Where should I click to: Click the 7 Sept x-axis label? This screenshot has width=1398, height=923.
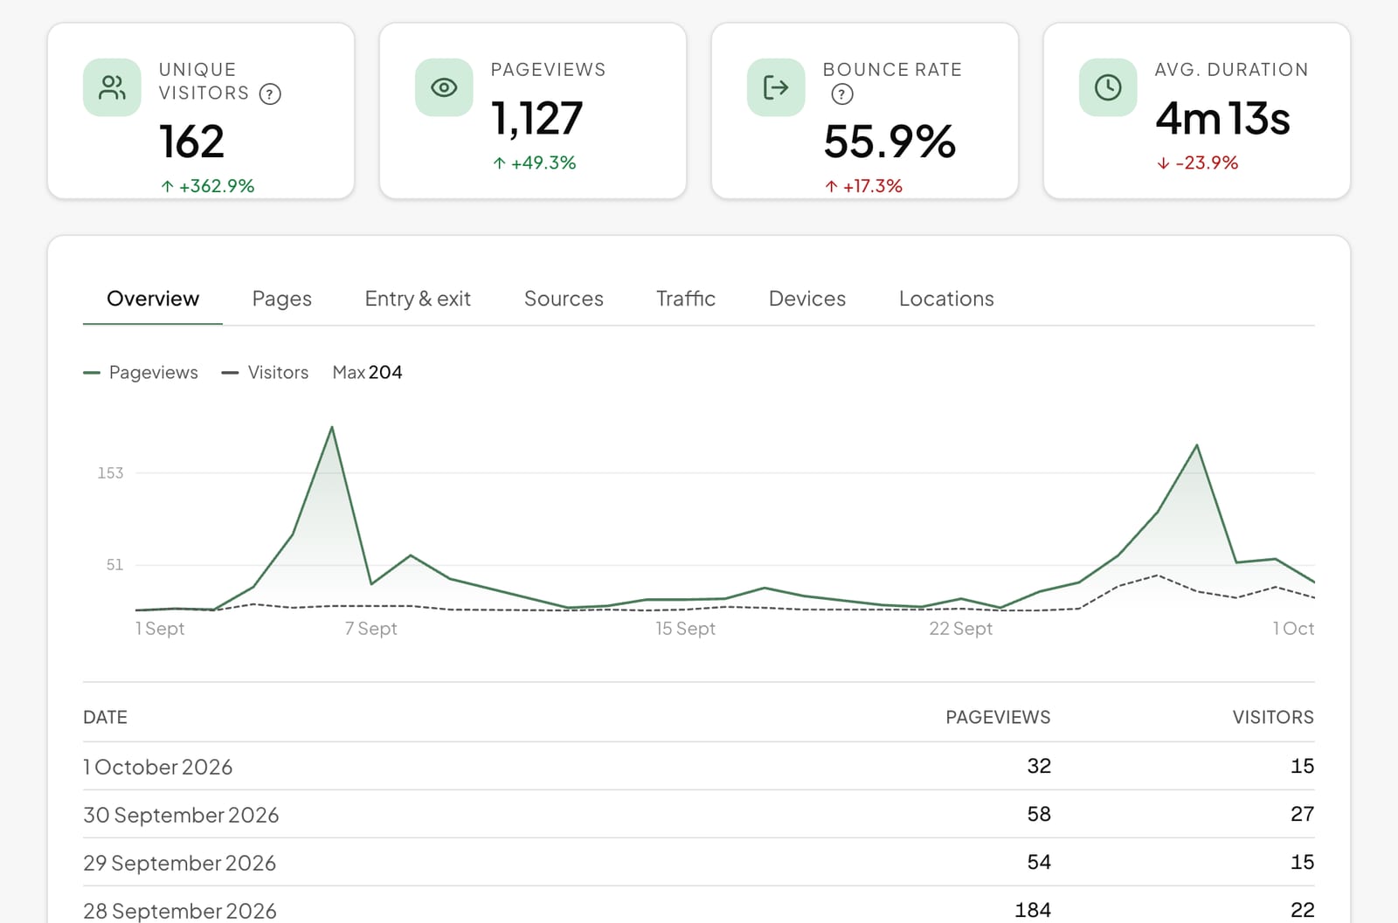tap(370, 629)
